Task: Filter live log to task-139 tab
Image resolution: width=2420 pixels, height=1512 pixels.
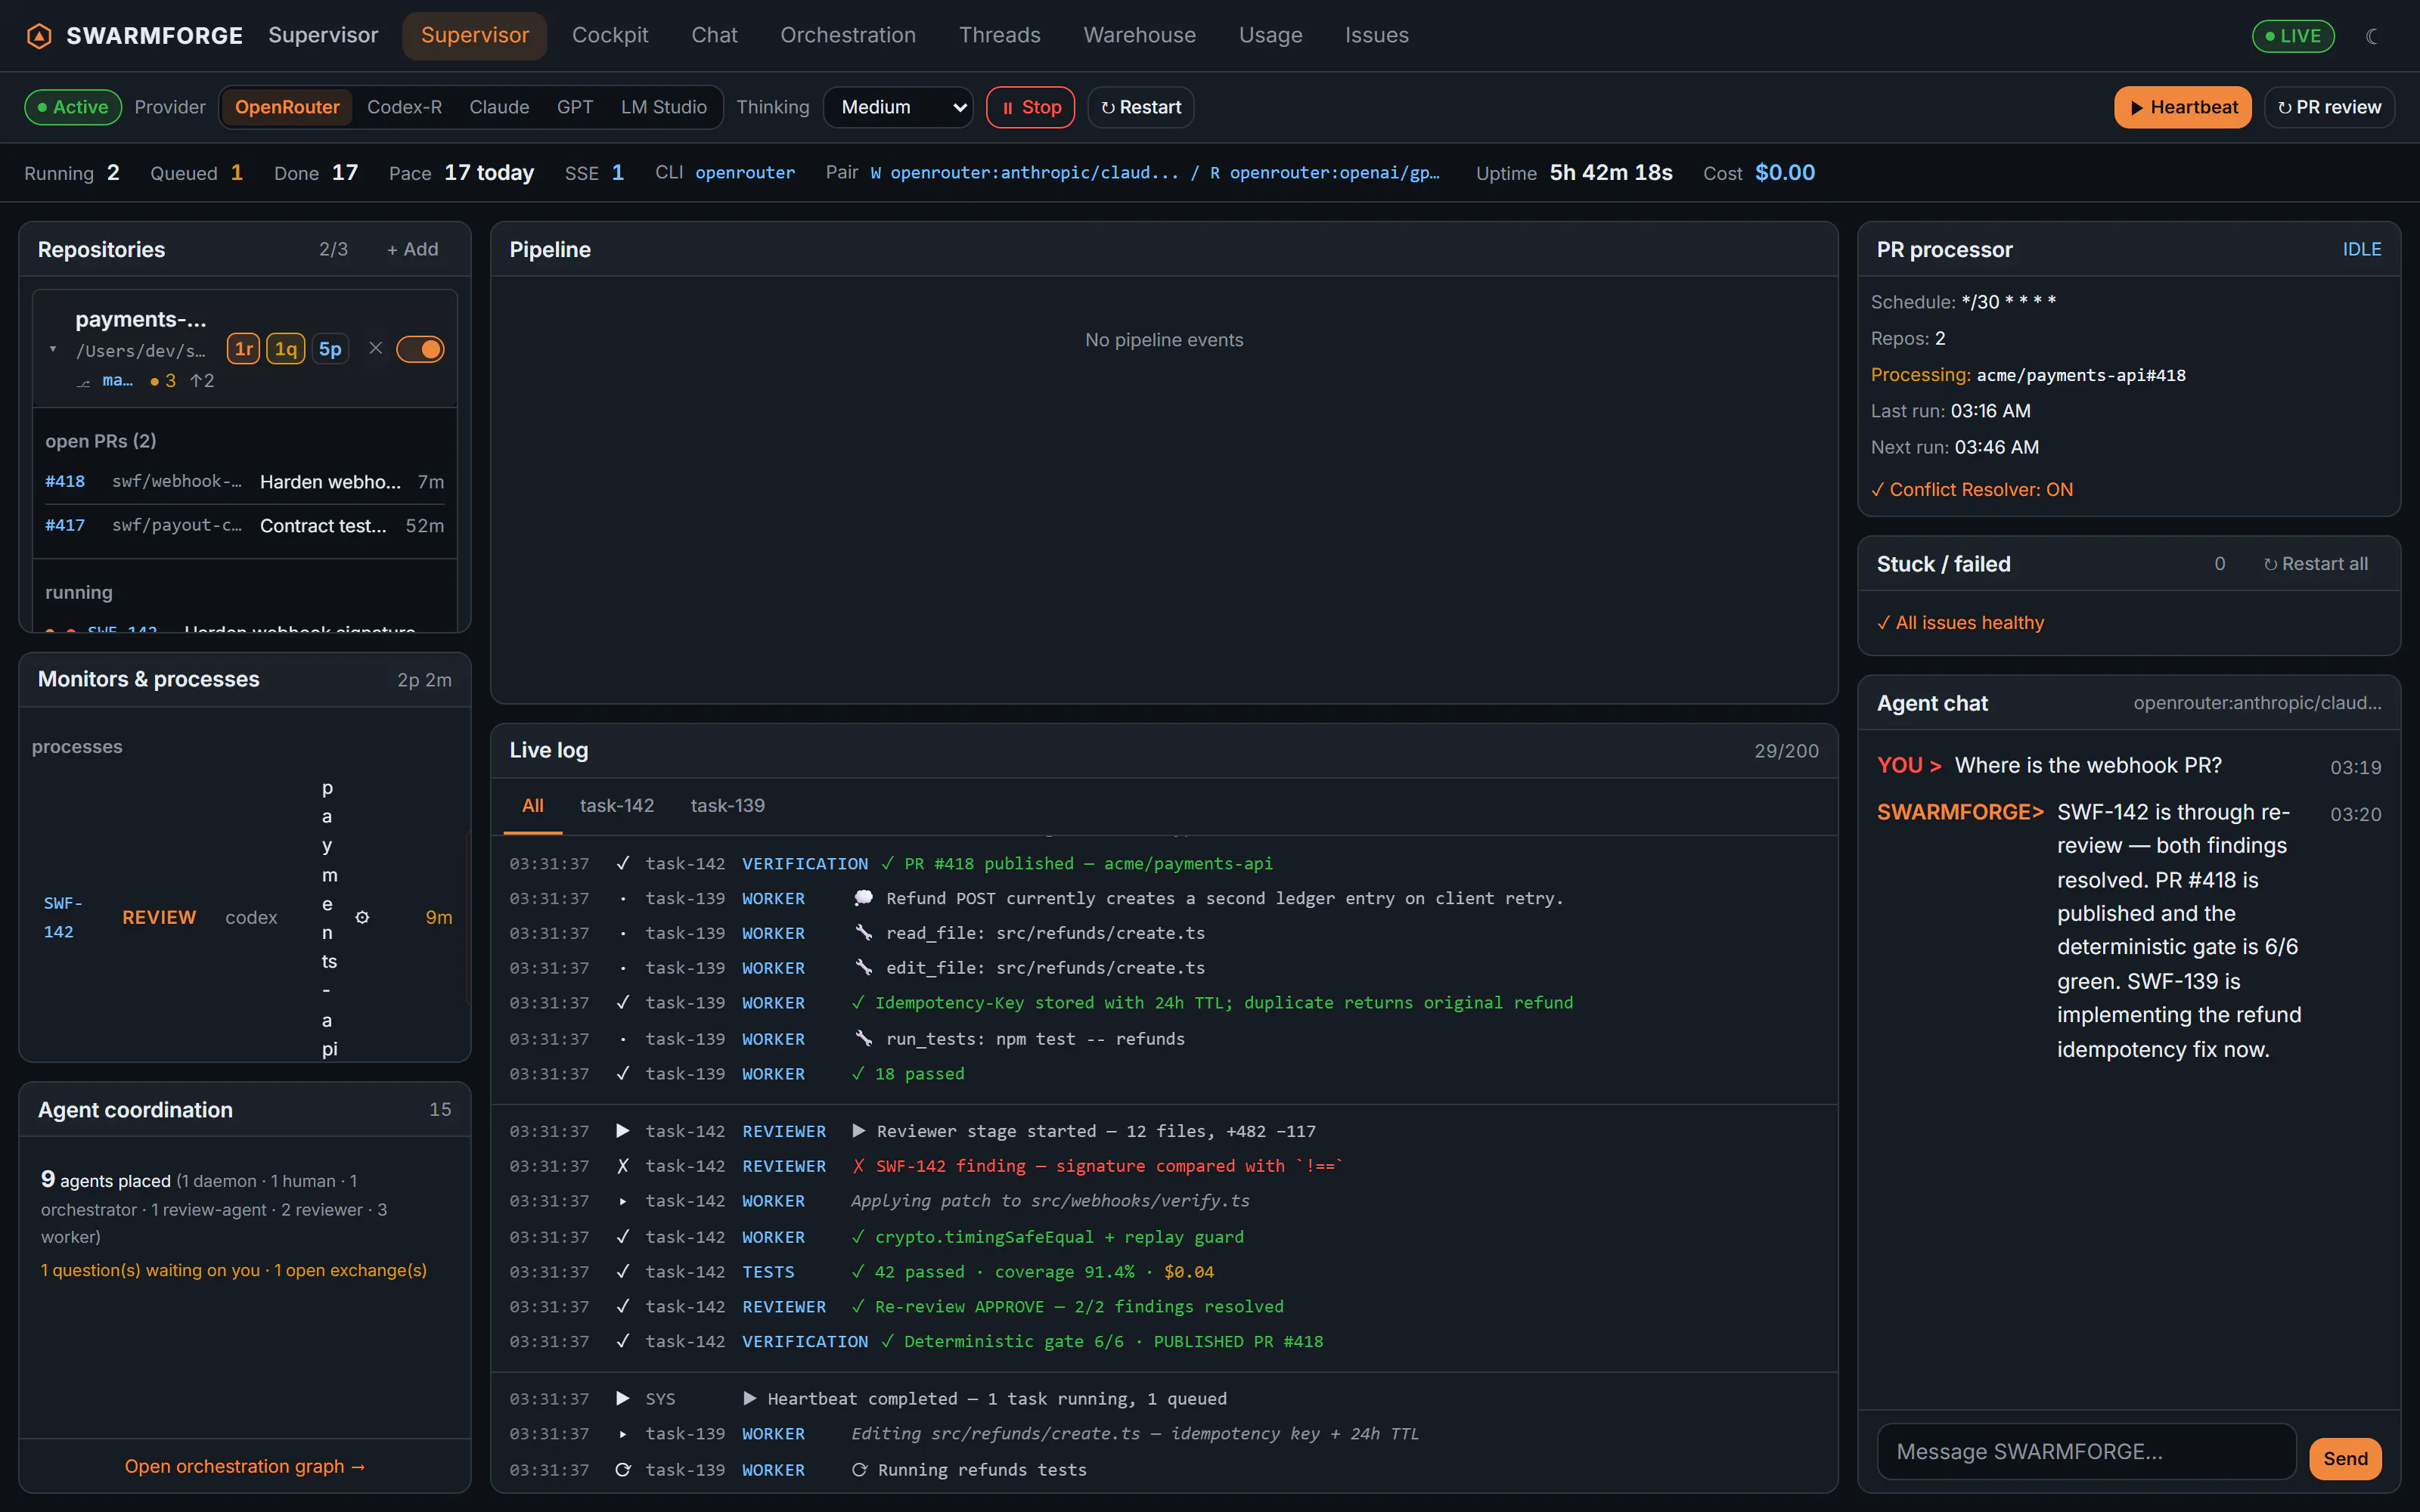Action: tap(727, 805)
